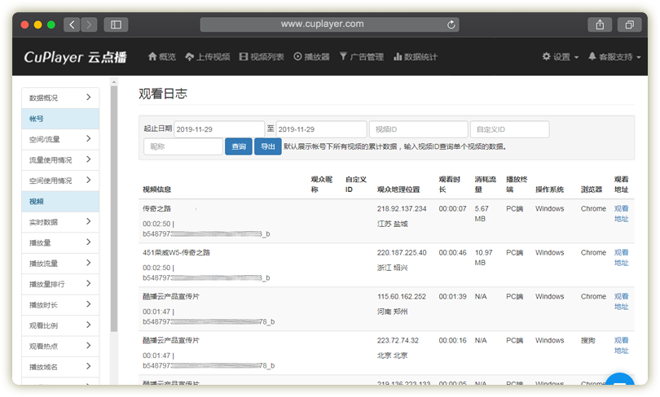Click the 查询 button
Screen dimensions: 660x397
click(238, 146)
